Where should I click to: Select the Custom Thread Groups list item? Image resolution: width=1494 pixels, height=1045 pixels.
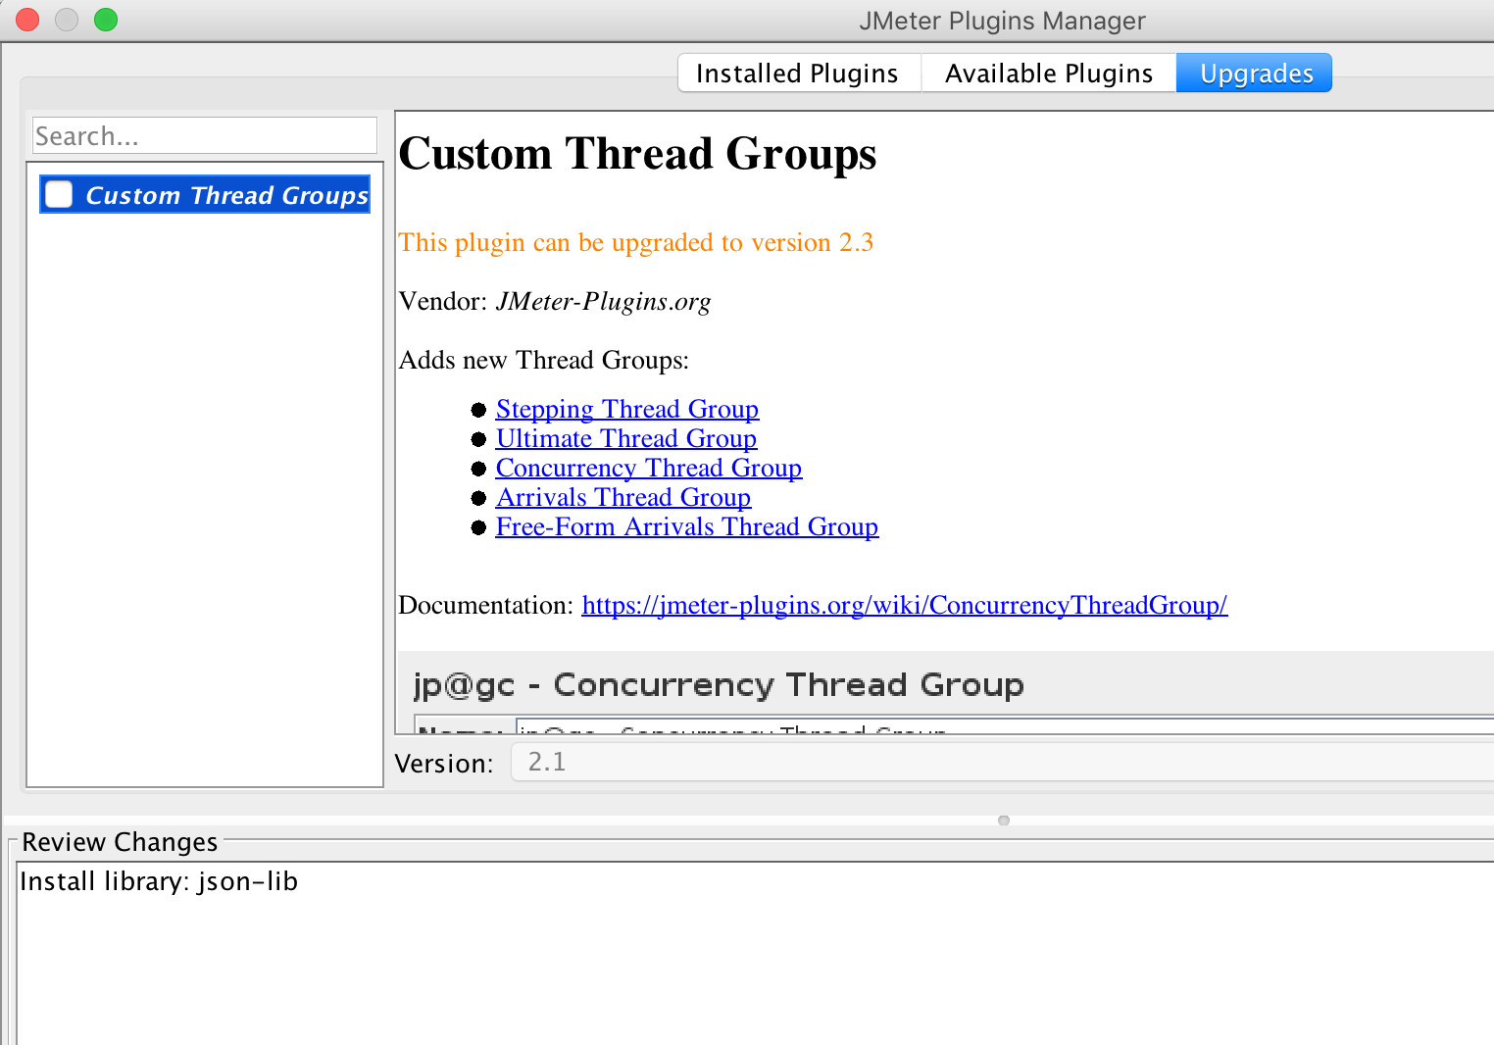coord(205,194)
